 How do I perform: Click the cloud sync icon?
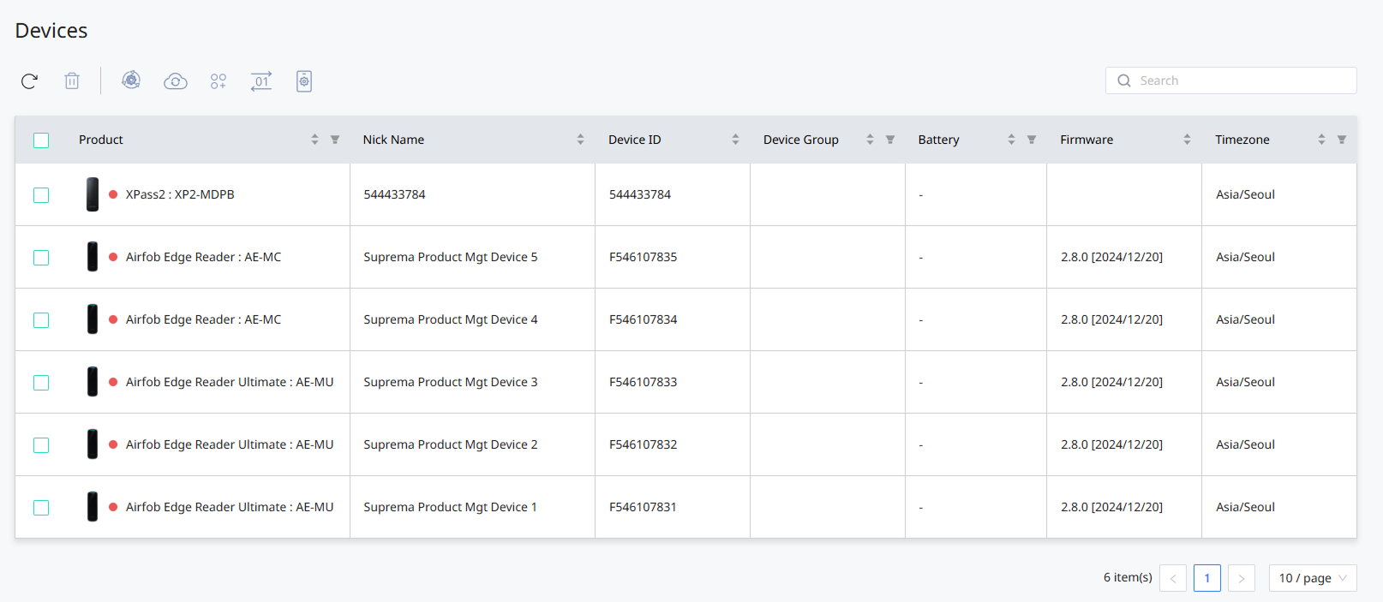tap(176, 81)
